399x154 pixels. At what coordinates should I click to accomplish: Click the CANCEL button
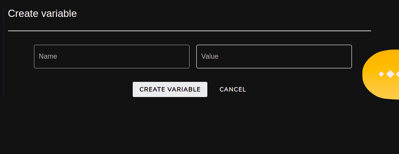coord(233,89)
